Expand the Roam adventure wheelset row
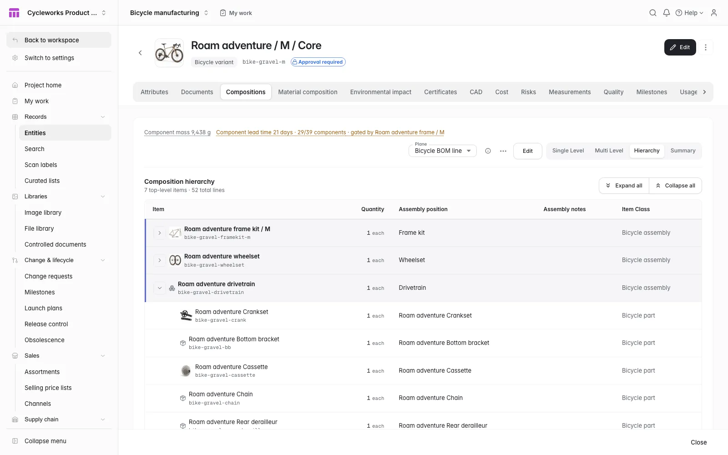 pyautogui.click(x=160, y=260)
